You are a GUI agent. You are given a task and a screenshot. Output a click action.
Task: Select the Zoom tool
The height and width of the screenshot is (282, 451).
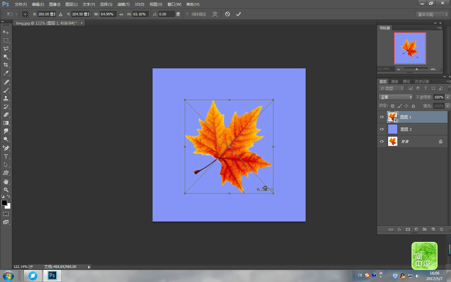click(x=6, y=190)
